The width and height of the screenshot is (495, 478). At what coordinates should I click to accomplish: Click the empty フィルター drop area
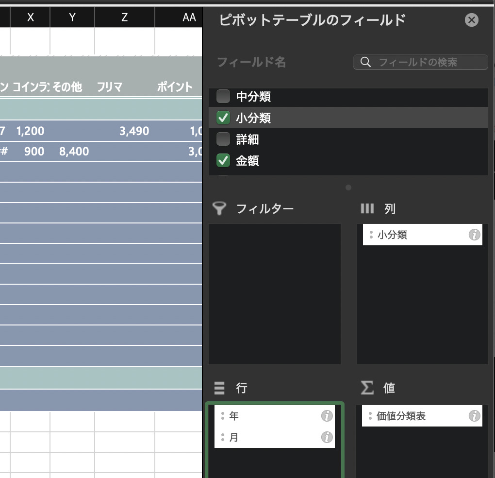pos(275,294)
